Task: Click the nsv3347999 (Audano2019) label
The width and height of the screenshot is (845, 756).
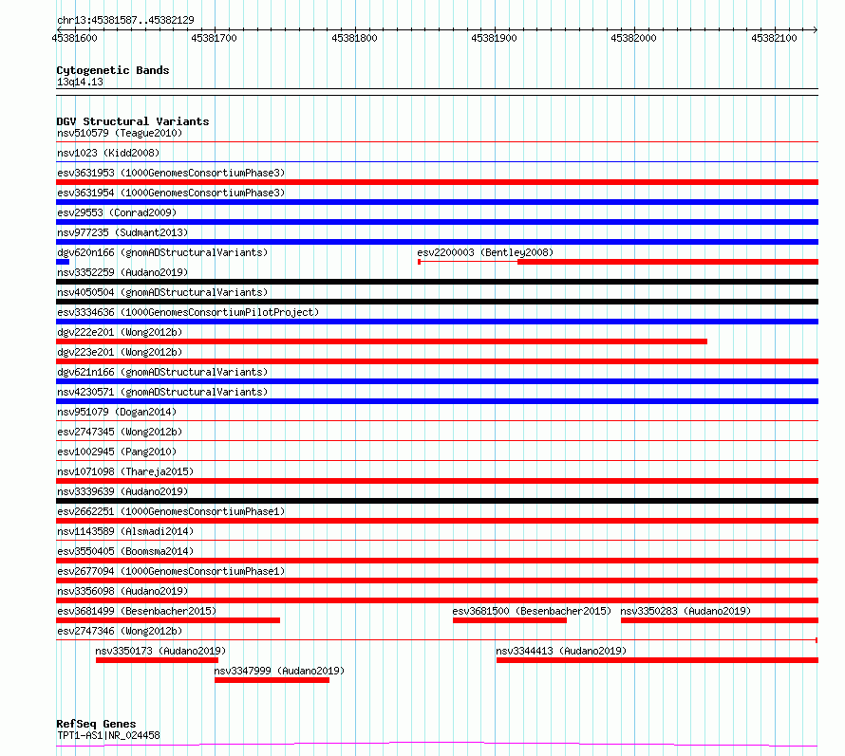Action: coord(279,671)
